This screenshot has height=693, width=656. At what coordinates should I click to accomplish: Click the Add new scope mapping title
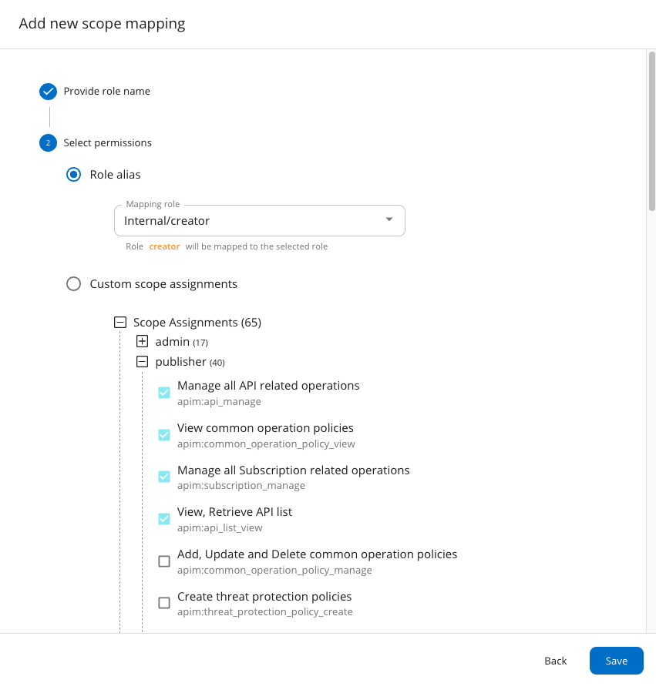(103, 23)
